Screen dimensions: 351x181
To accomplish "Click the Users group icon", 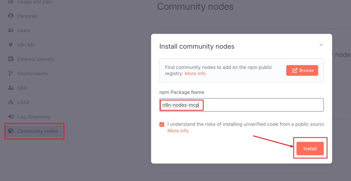I will click(10, 30).
